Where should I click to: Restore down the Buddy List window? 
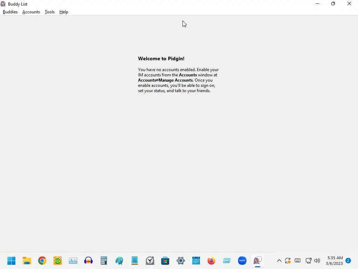(333, 4)
